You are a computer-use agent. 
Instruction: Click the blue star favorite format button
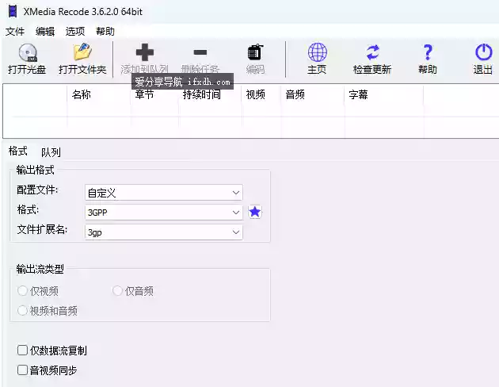(255, 212)
